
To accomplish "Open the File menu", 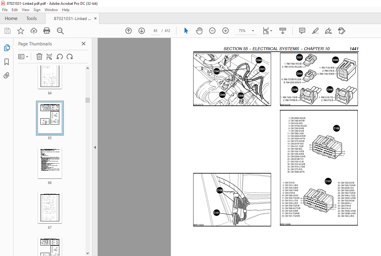I will (5, 10).
